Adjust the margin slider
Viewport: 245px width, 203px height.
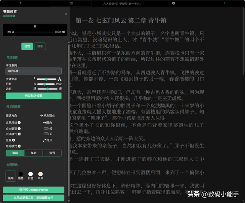pyautogui.click(x=47, y=89)
